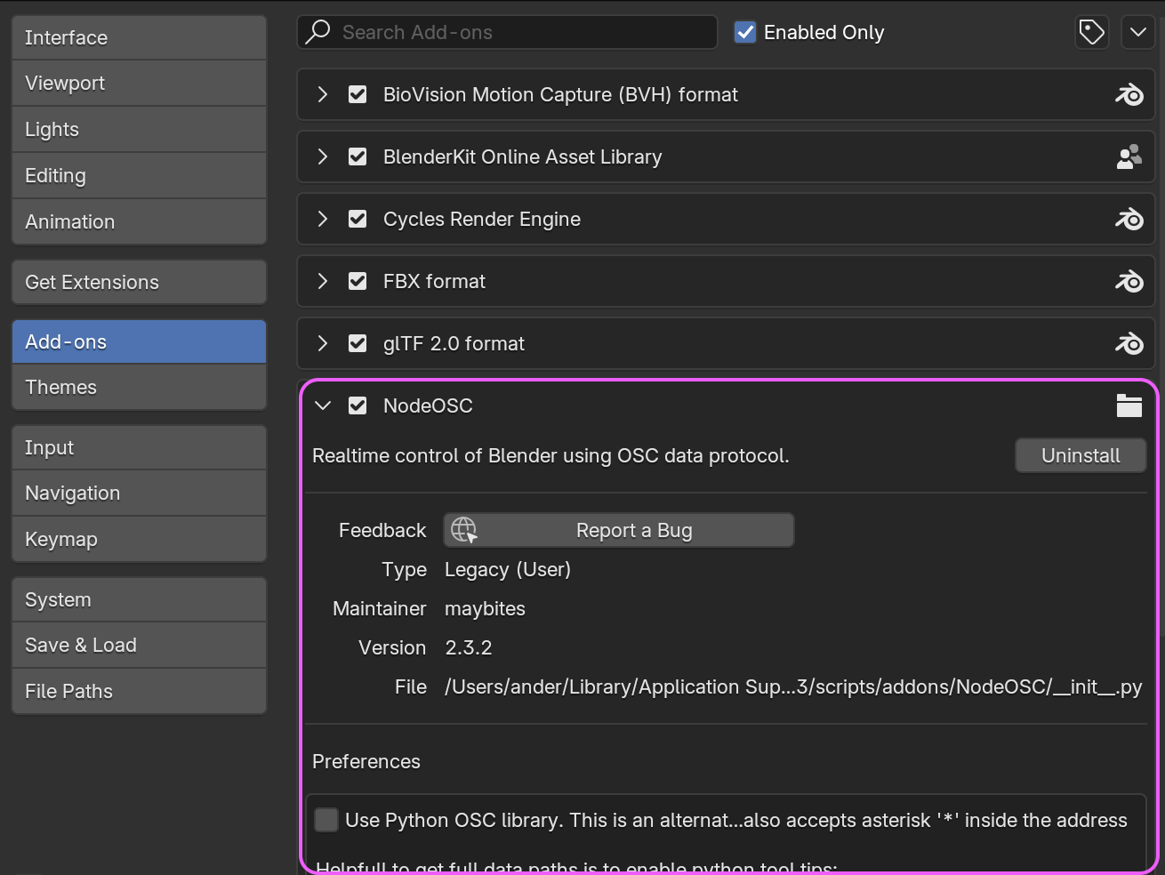The image size is (1165, 875).
Task: Disable the NodeOSC add-on checkbox
Action: click(358, 405)
